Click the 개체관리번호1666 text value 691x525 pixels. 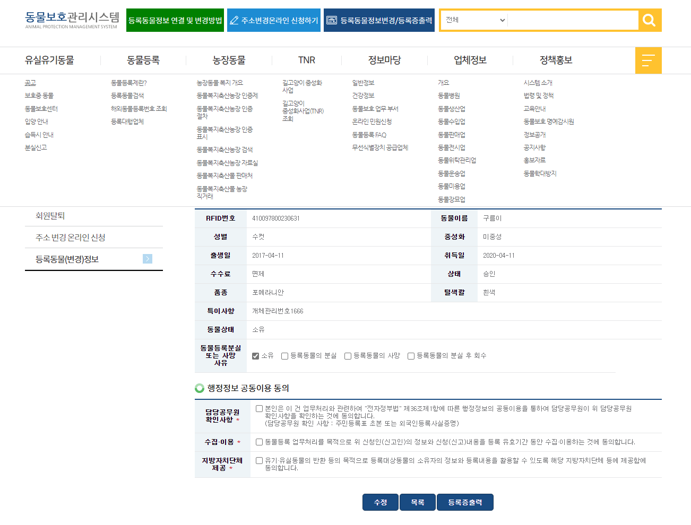coord(278,311)
